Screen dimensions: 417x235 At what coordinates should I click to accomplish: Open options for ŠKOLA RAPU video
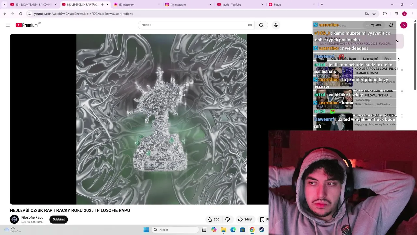402,92
